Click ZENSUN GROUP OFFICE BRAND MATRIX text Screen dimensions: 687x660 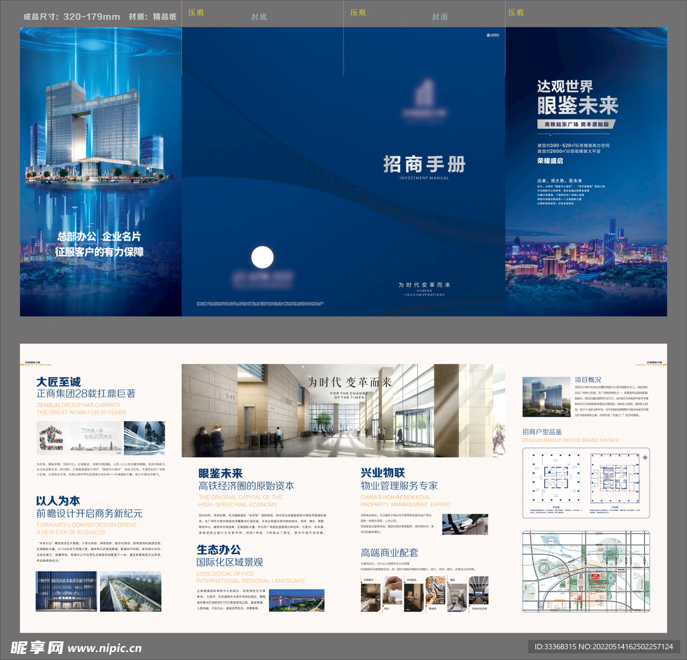(570, 440)
